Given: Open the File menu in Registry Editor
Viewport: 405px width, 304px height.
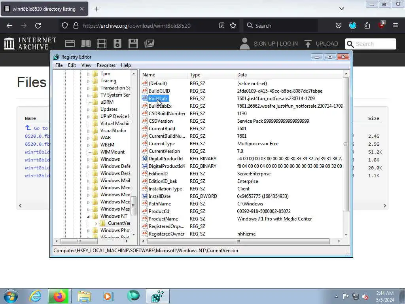Looking at the screenshot, I should point(59,65).
